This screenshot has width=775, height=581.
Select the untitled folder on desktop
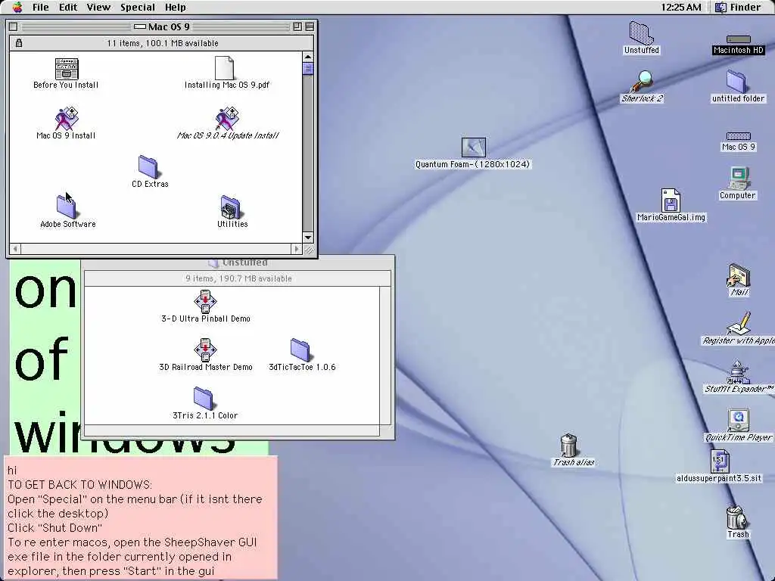coord(736,81)
